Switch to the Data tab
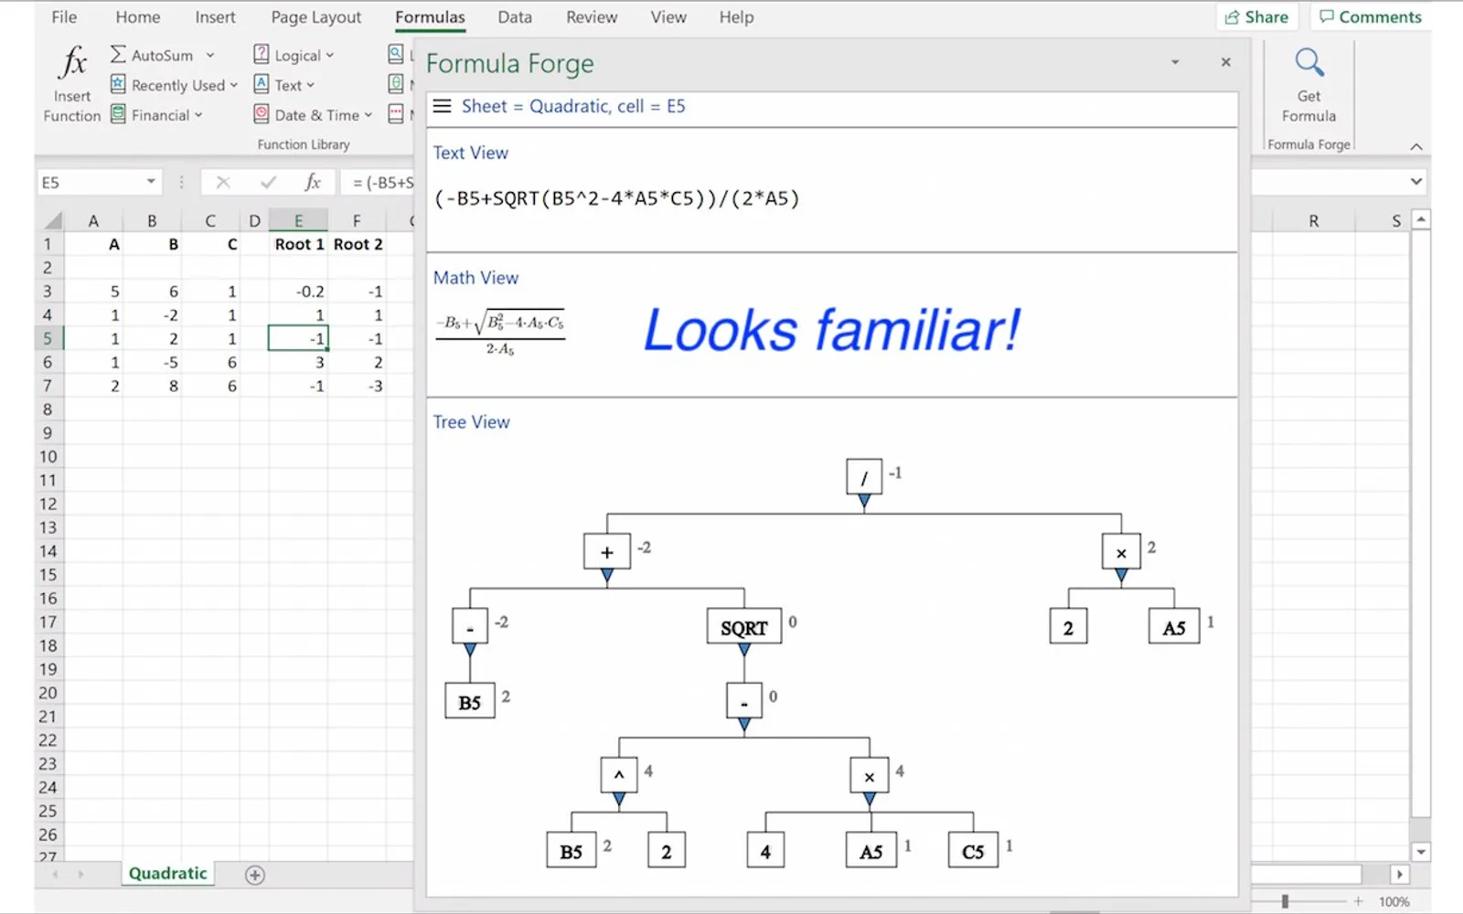Image resolution: width=1463 pixels, height=914 pixels. point(515,17)
